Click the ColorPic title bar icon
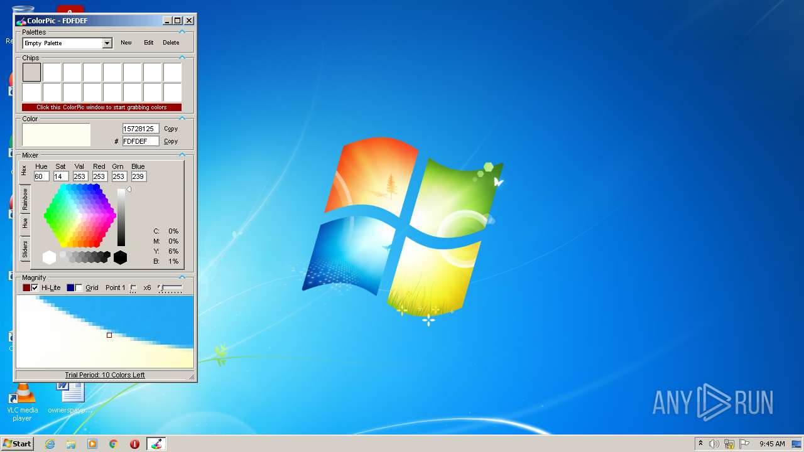Viewport: 804px width, 452px height. (x=21, y=21)
